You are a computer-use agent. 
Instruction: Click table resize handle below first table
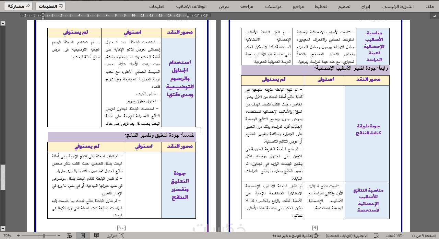(198, 130)
